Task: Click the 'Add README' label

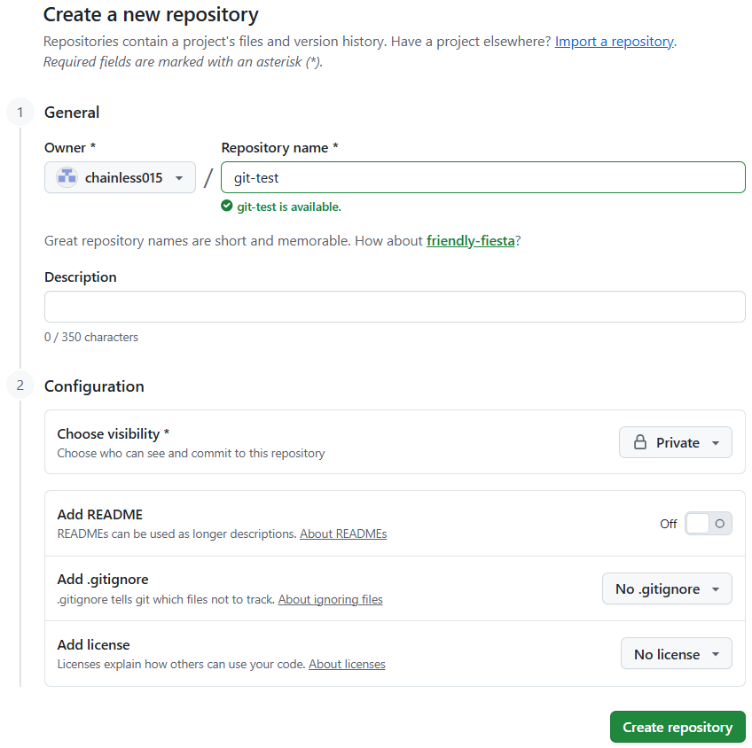Action: click(x=99, y=515)
